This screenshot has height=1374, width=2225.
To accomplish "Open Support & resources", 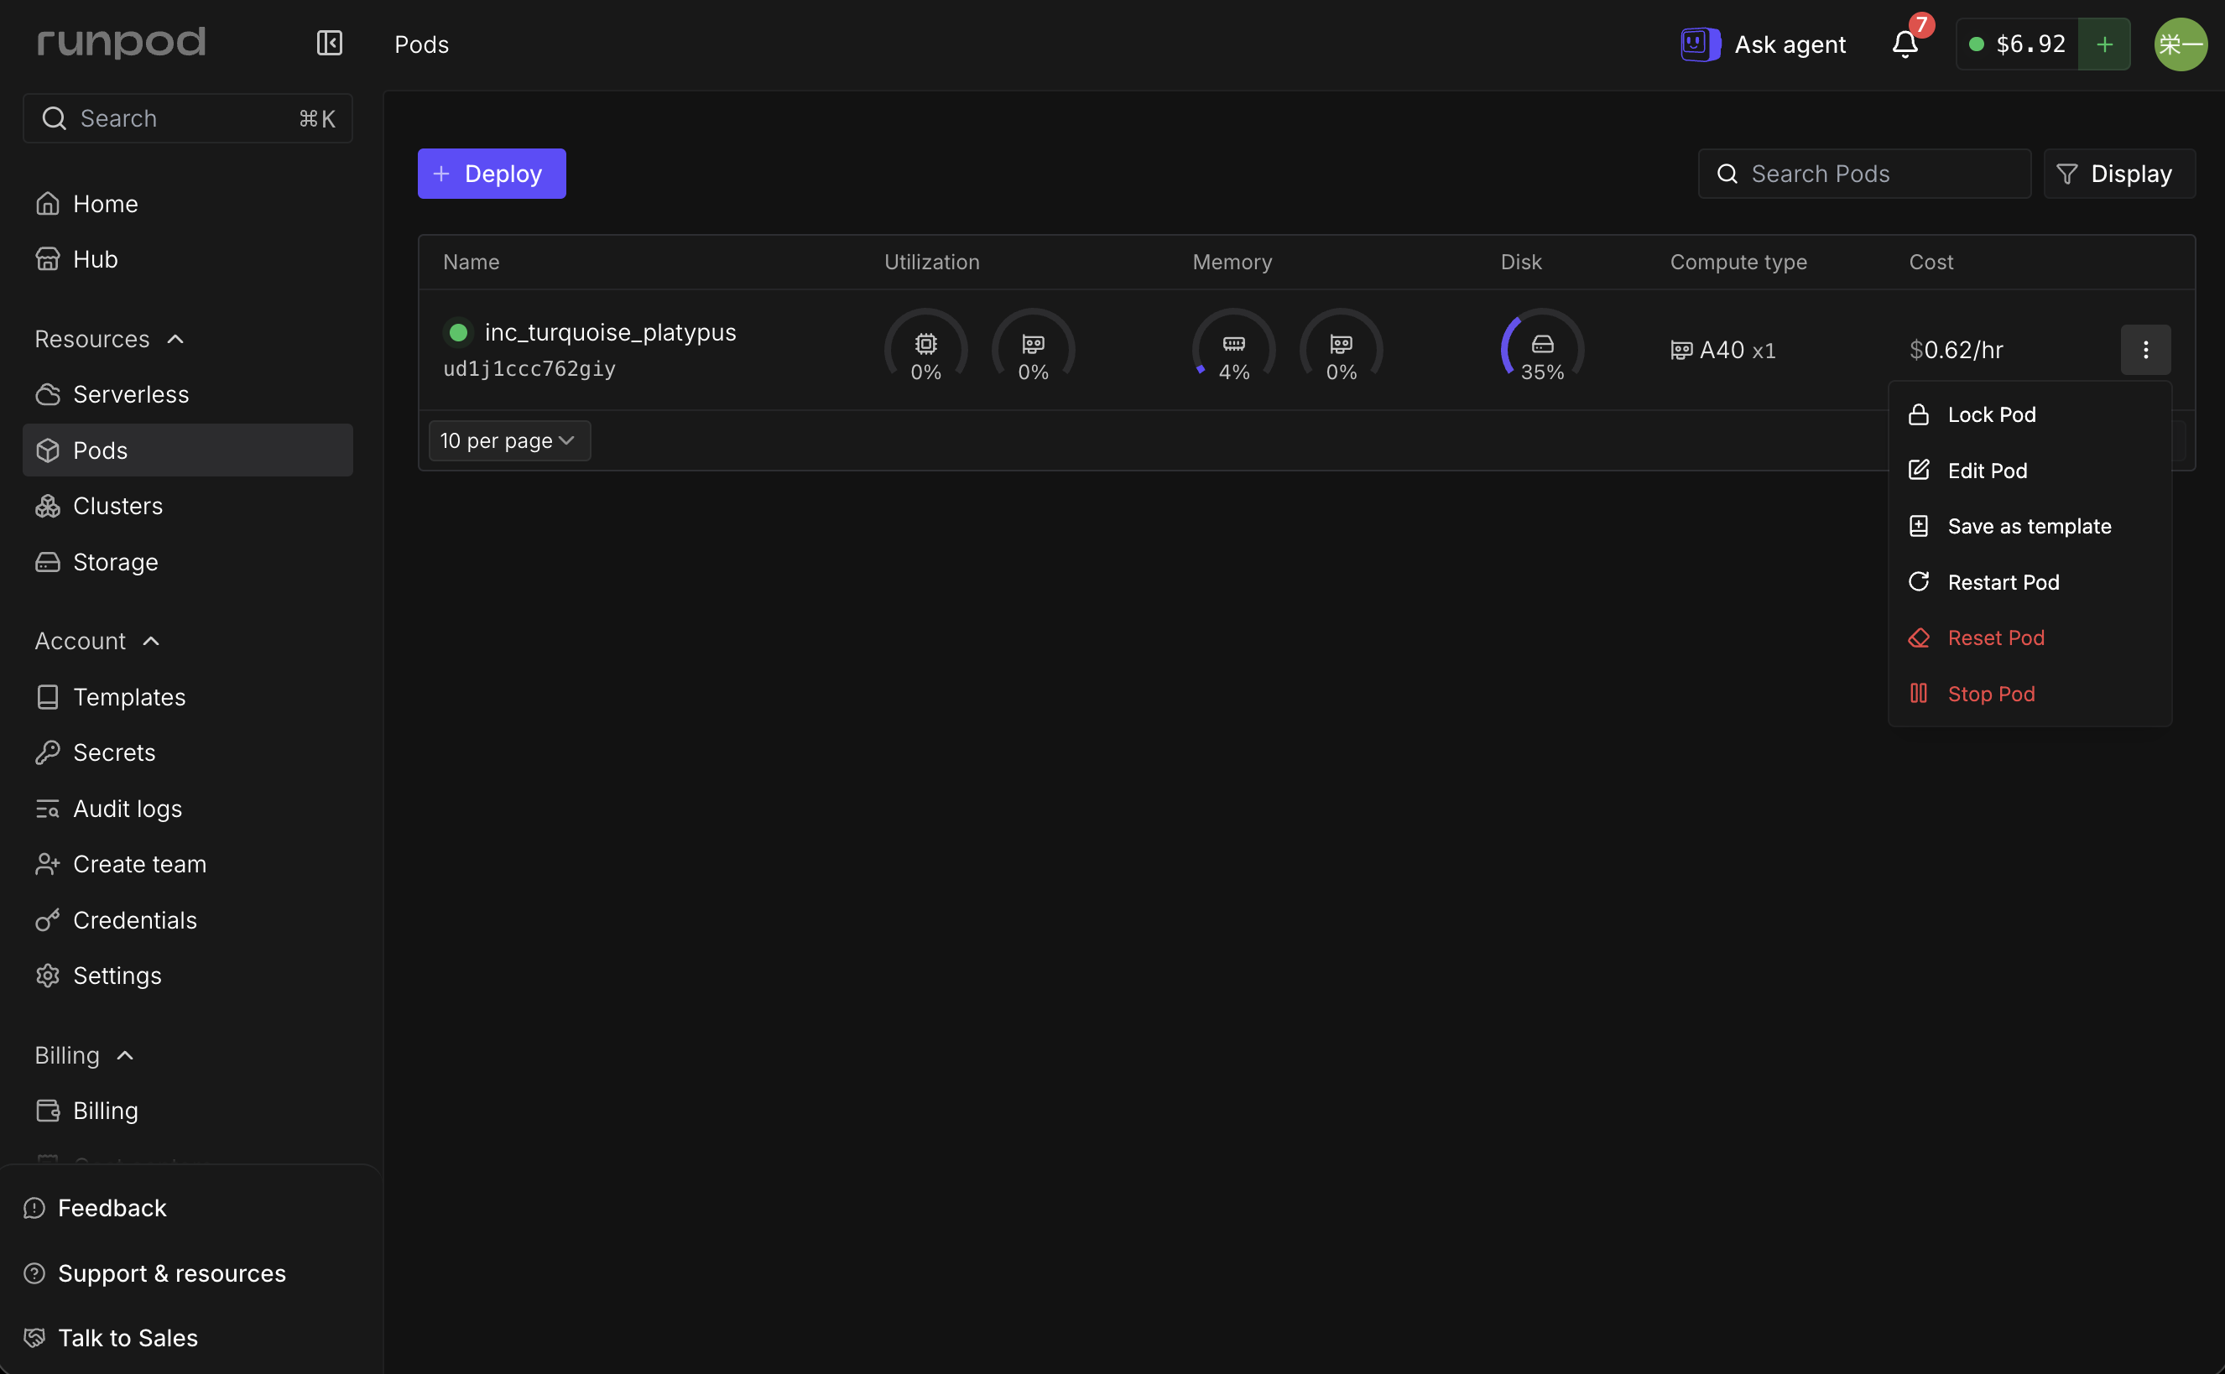I will tap(154, 1273).
